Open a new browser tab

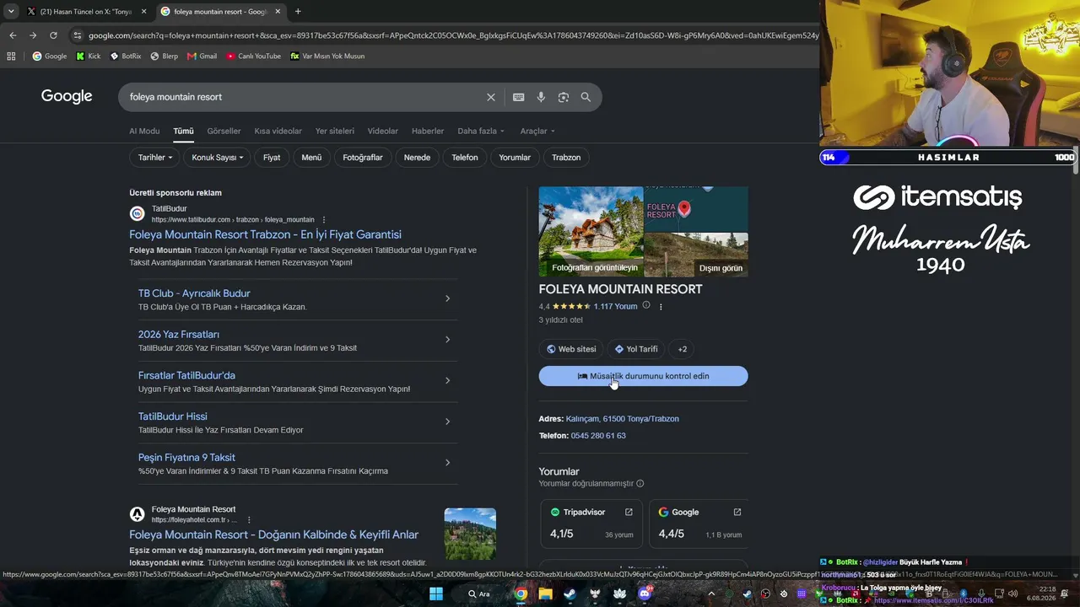tap(298, 12)
